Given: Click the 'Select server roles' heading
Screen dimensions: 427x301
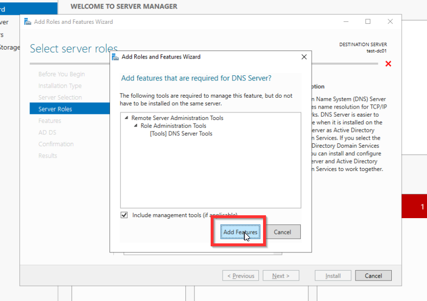Looking at the screenshot, I should tap(74, 49).
